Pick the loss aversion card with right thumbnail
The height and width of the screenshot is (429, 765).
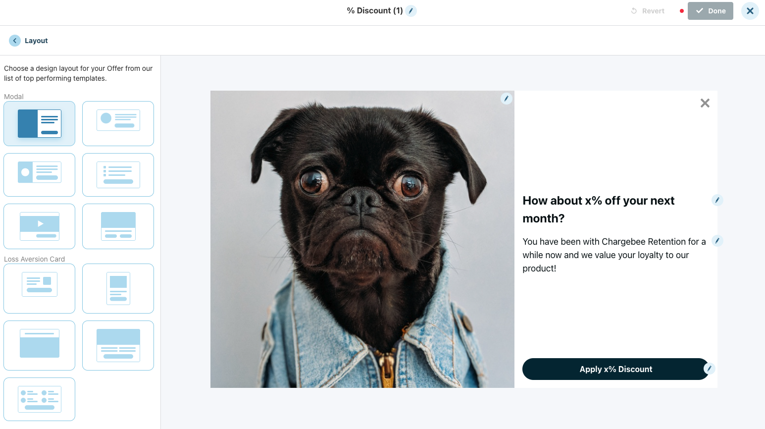[40, 288]
